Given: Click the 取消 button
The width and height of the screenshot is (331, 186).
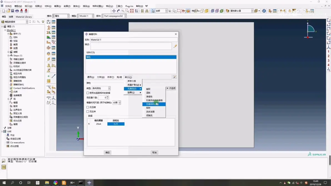Looking at the screenshot, I should (x=154, y=152).
